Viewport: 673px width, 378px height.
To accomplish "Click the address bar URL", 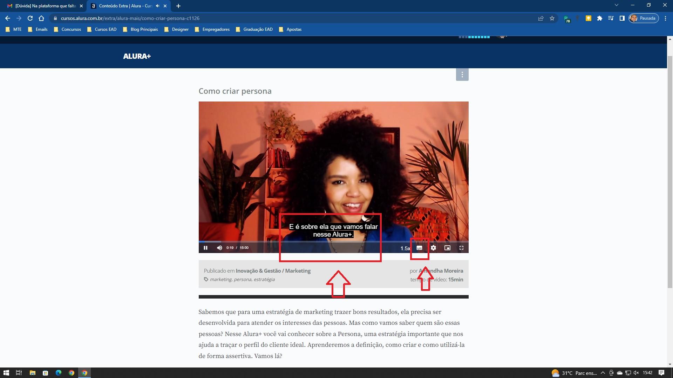I will pyautogui.click(x=130, y=18).
